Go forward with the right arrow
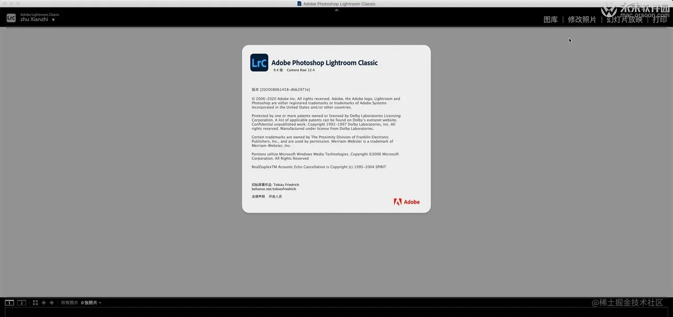This screenshot has height=317, width=673. 52,303
